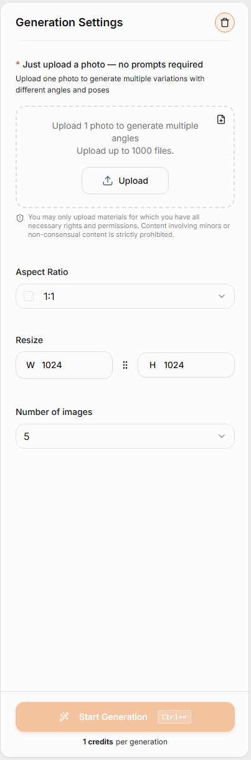The width and height of the screenshot is (251, 760).
Task: Click the square ratio icon beside 1:1
Action: point(29,296)
